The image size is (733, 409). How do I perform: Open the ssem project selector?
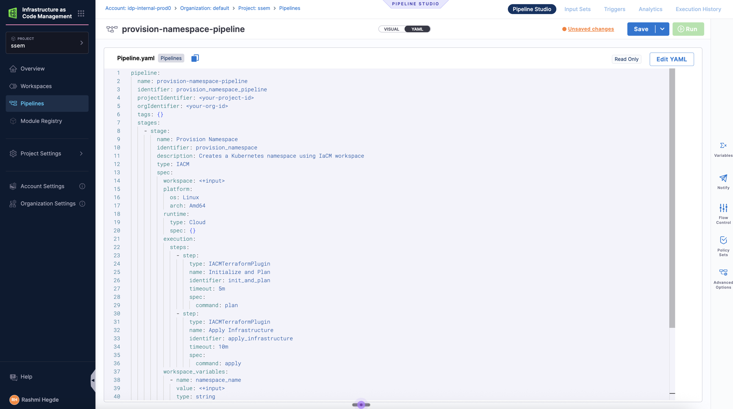coord(47,43)
